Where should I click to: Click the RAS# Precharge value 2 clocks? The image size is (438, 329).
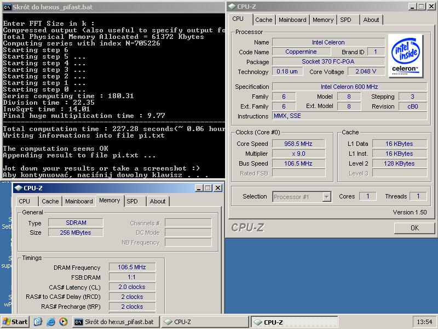pos(132,307)
